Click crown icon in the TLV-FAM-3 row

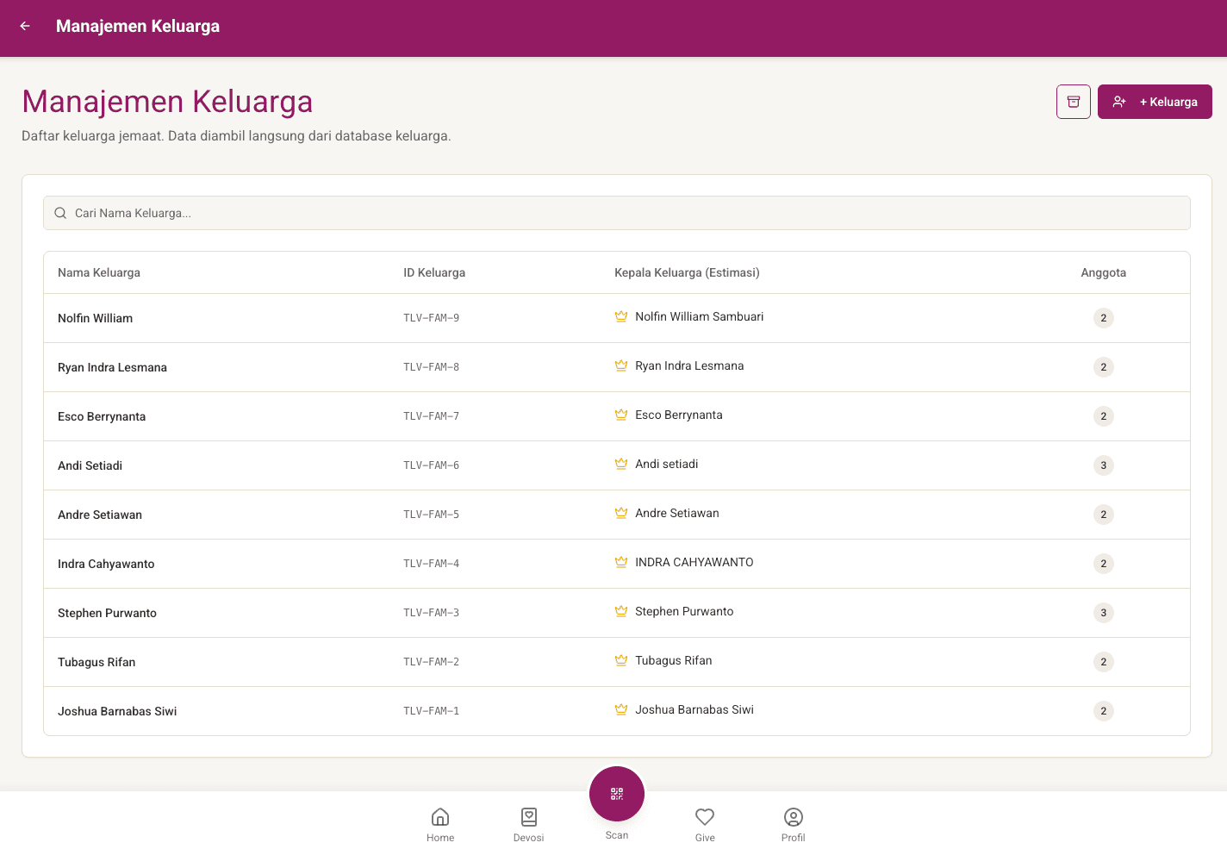[x=621, y=611]
